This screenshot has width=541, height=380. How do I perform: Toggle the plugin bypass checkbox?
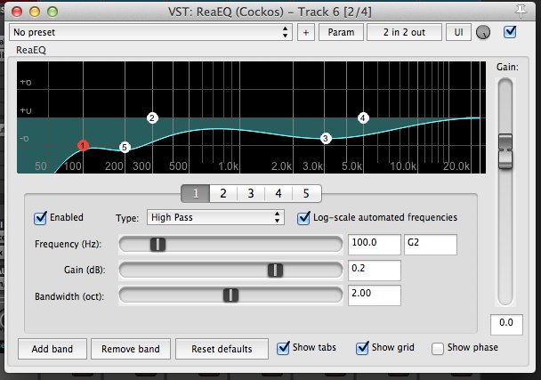[510, 32]
